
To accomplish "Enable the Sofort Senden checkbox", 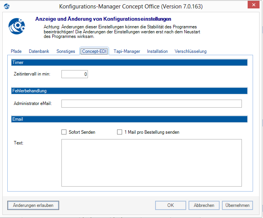I will coord(64,132).
